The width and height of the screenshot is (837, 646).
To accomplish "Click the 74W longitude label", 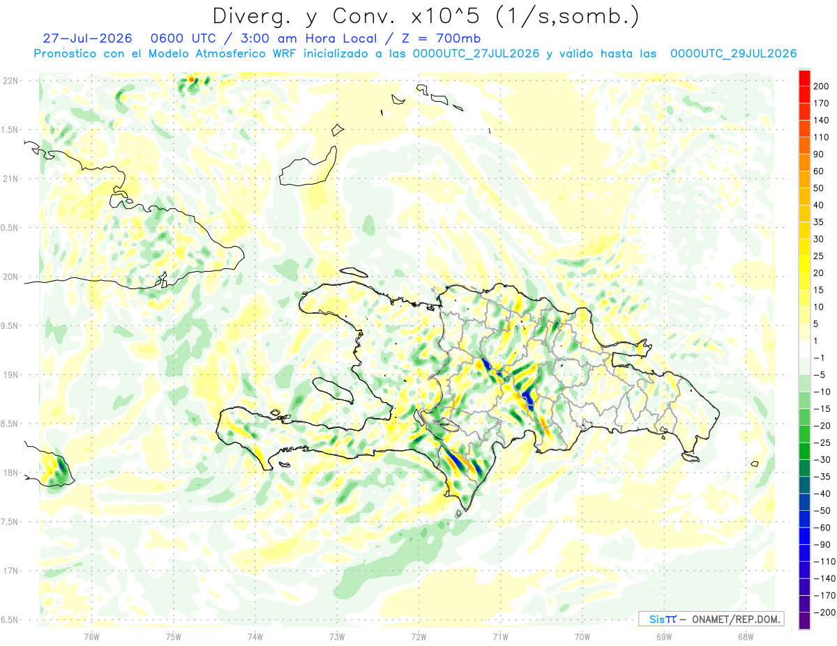I will (x=255, y=636).
